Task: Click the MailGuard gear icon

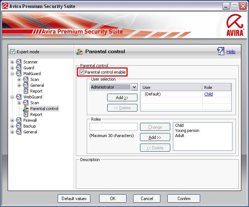Action: 19,74
